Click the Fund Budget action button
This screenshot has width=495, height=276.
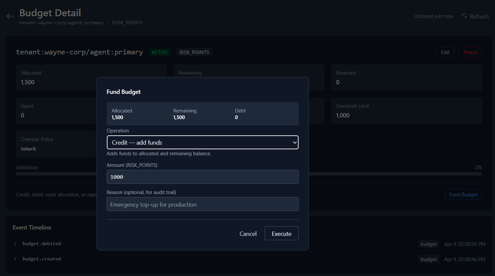pyautogui.click(x=463, y=194)
